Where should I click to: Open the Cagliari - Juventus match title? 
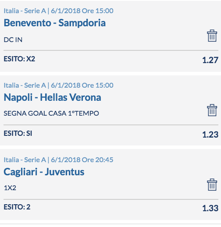[x=44, y=172]
